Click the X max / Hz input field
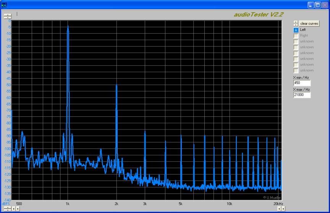 coord(302,95)
